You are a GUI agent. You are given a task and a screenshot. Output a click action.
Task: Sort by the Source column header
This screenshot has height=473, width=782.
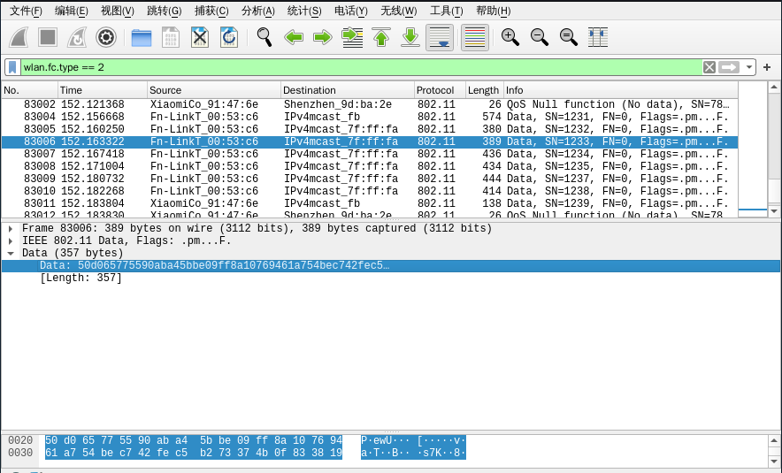click(x=214, y=90)
